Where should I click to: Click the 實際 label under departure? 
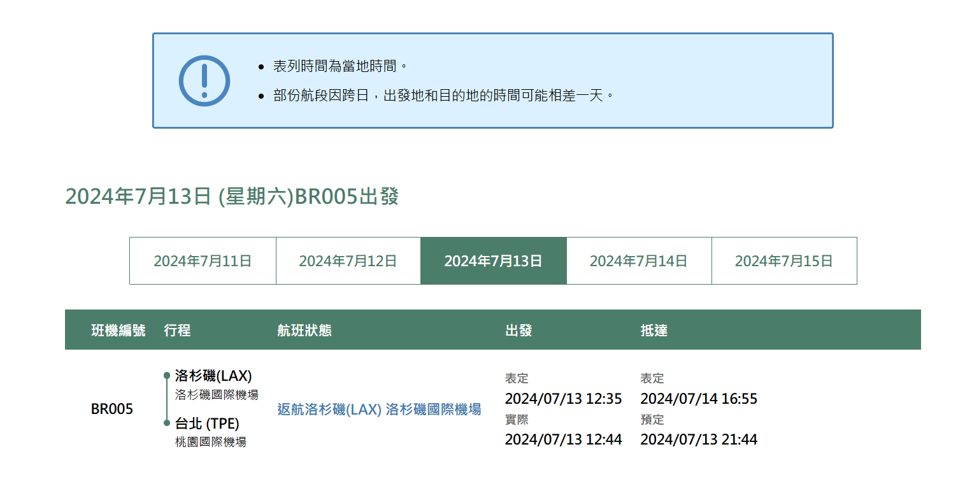pyautogui.click(x=517, y=419)
